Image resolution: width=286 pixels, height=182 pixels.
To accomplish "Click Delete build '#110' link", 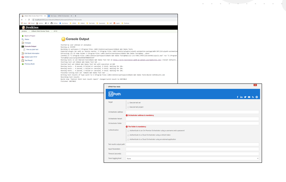I will pos(31,57).
